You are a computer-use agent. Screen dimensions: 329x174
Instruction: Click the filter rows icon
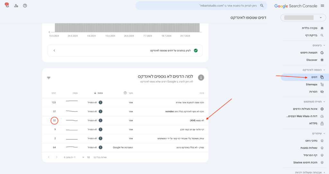click(x=49, y=78)
